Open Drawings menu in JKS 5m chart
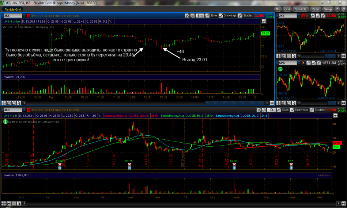 tap(228, 15)
